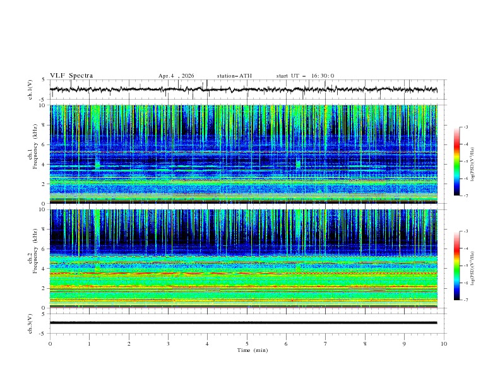This screenshot has height=386, width=500.
Task: Click the "start UT = 16:30:0" text
Action: pos(305,76)
